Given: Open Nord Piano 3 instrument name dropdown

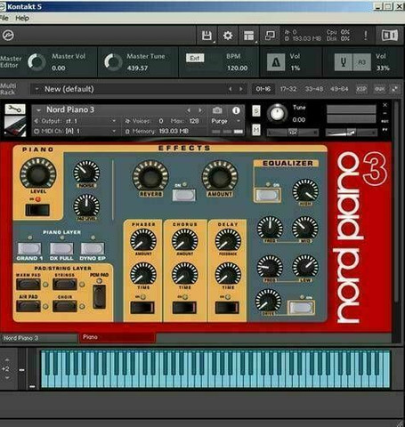Looking at the screenshot, I should [38, 110].
